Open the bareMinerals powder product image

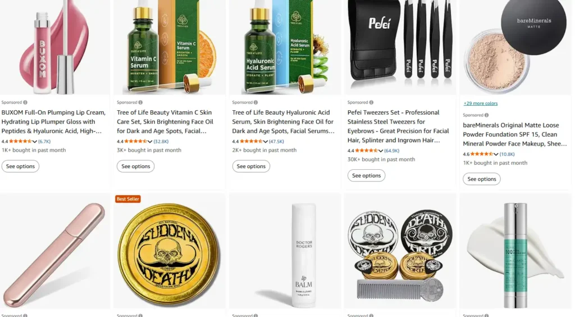[x=515, y=47]
